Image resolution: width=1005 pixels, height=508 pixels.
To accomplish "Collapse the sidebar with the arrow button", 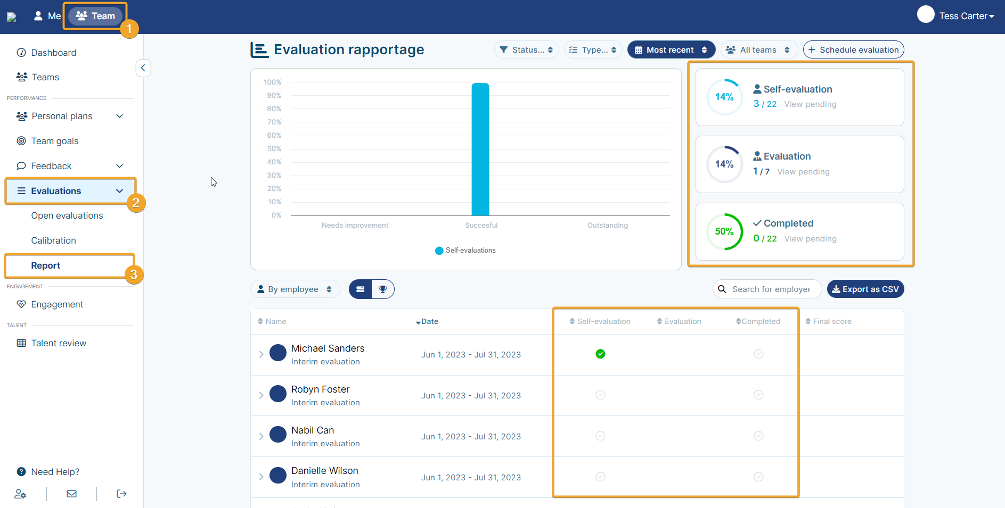I will 143,68.
